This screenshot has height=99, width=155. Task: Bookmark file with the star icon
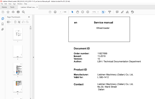(8, 12)
